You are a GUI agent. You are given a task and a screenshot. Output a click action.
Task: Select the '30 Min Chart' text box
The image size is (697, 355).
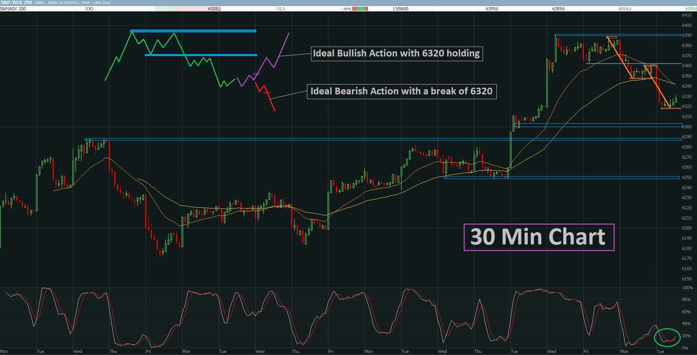pyautogui.click(x=539, y=237)
